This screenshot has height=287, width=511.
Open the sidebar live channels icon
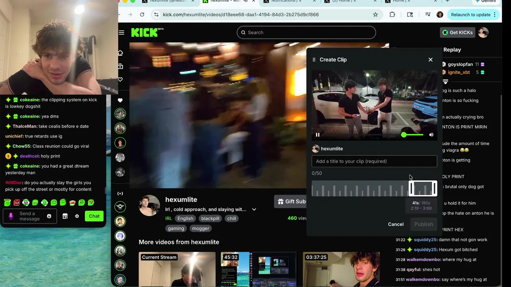(120, 193)
